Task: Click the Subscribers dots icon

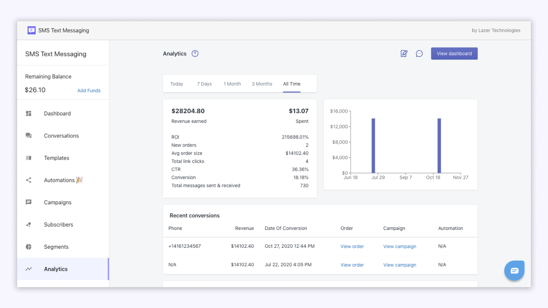Action: coord(29,224)
